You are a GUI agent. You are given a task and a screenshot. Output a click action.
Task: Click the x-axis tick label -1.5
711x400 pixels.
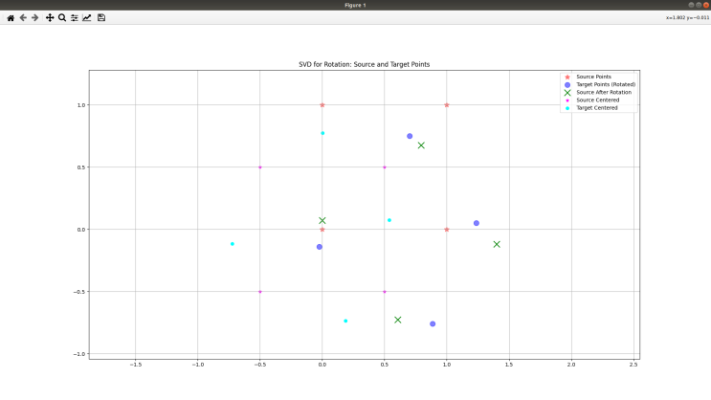coord(135,365)
